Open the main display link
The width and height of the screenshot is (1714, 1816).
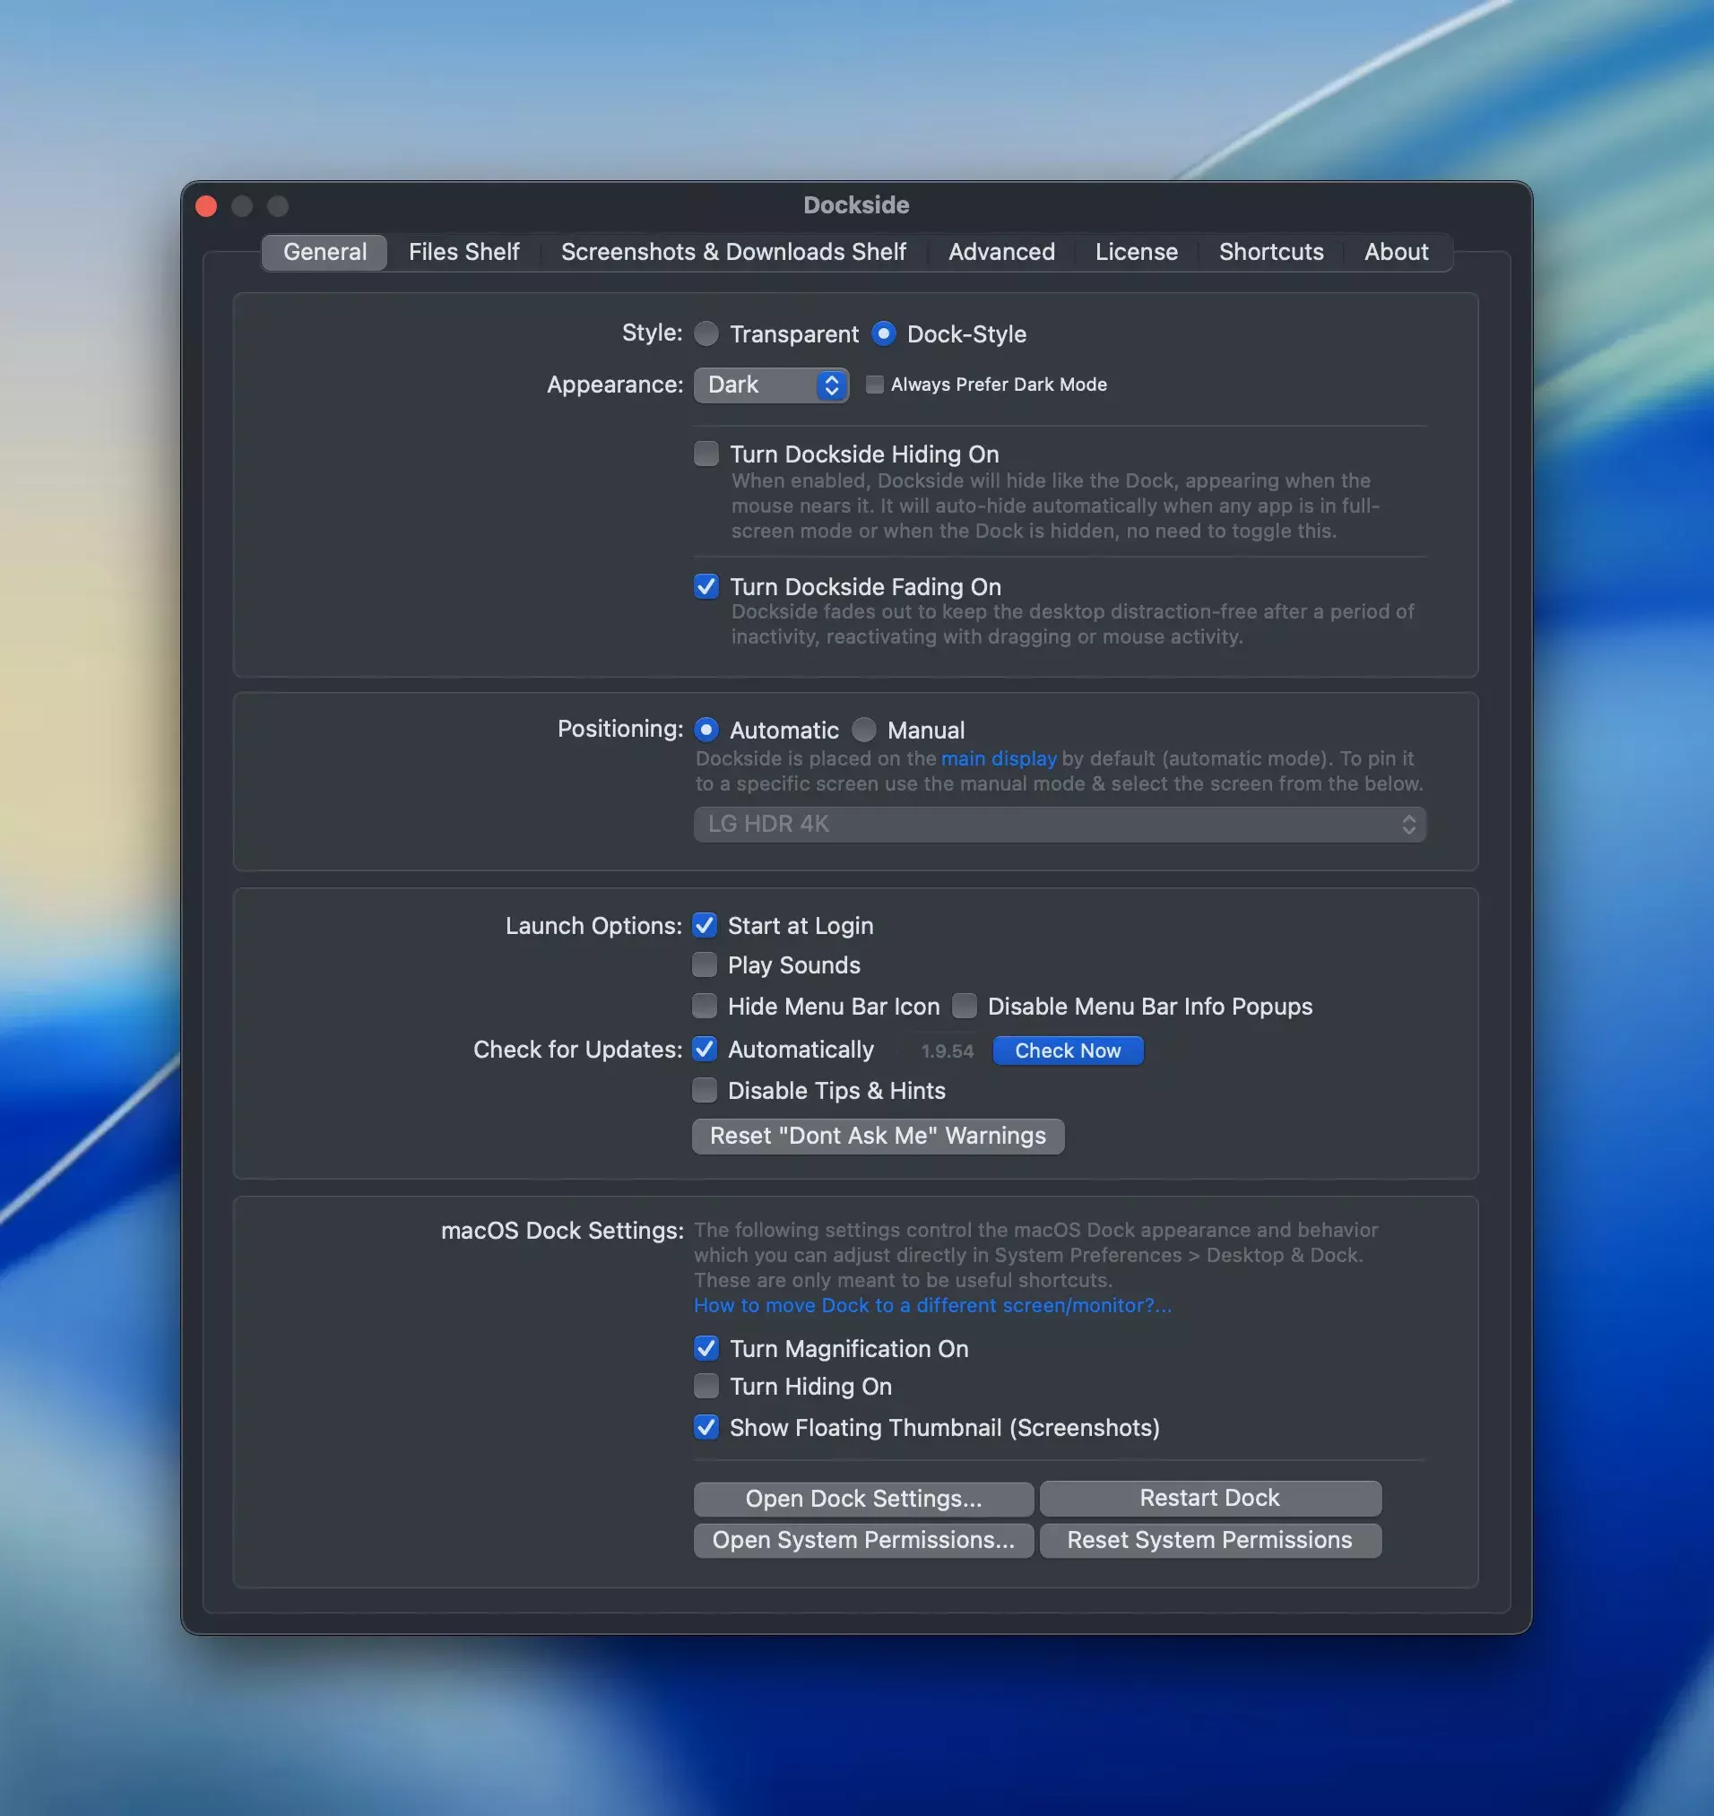998,758
